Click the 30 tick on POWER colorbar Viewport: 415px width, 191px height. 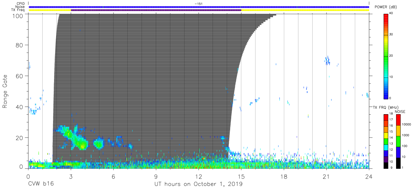391,34
